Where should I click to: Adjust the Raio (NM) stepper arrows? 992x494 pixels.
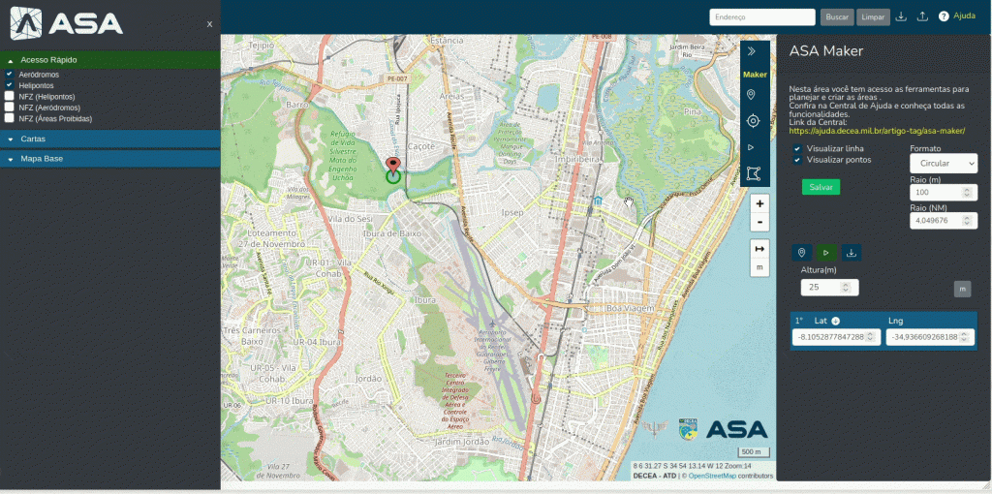pos(967,221)
